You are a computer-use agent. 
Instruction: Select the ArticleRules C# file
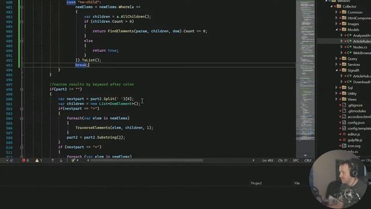[x=362, y=41]
